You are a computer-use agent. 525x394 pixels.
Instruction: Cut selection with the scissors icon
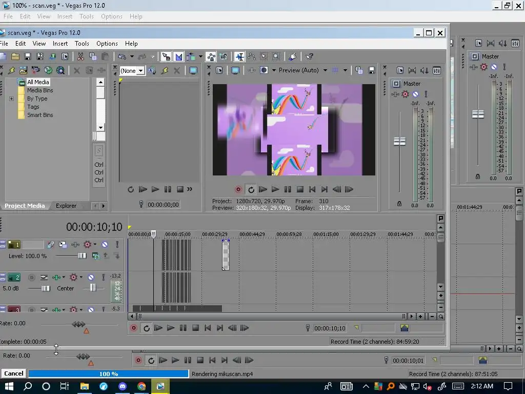pos(80,56)
